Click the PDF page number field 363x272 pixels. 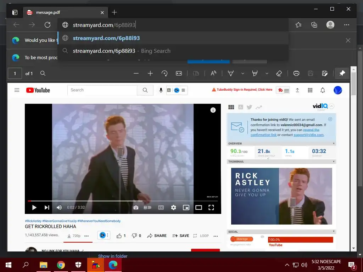(x=15, y=74)
